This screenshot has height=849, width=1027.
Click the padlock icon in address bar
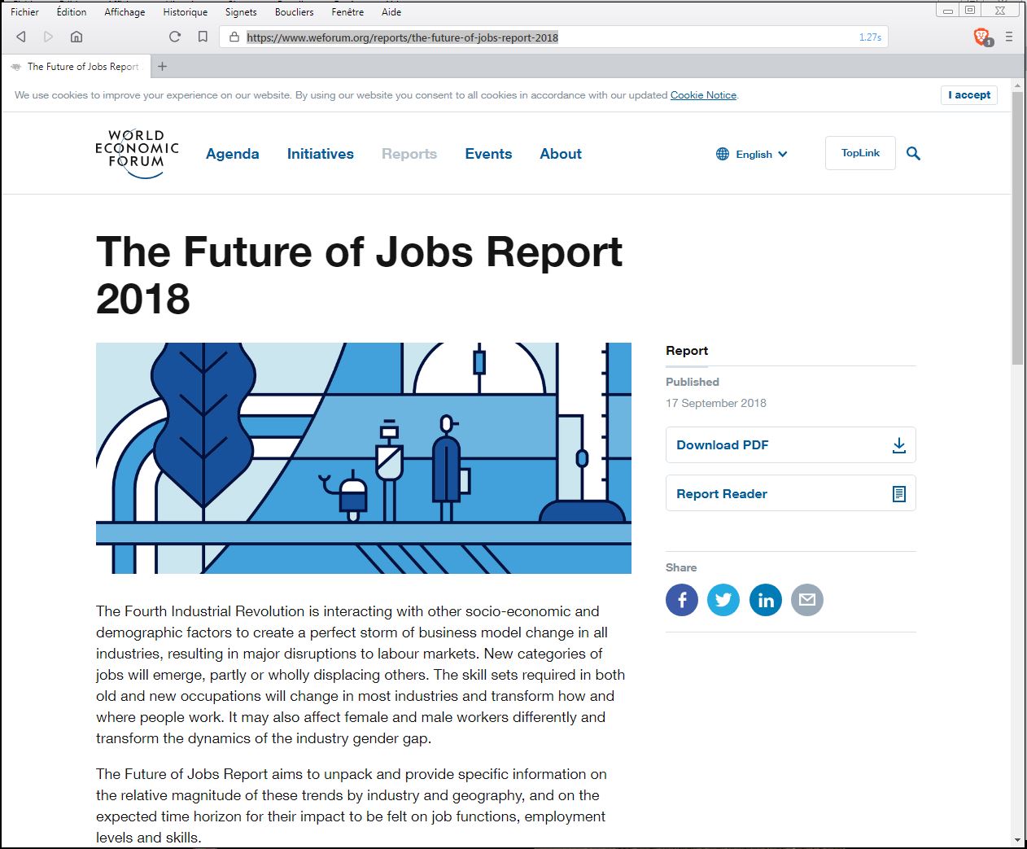click(234, 37)
